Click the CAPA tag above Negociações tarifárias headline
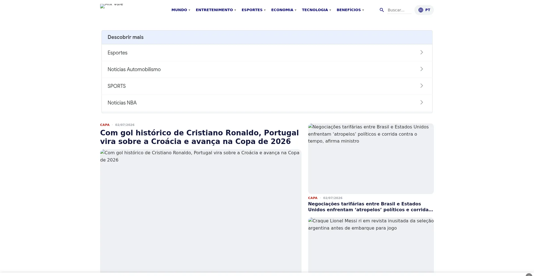Image resolution: width=534 pixels, height=276 pixels. (313, 198)
